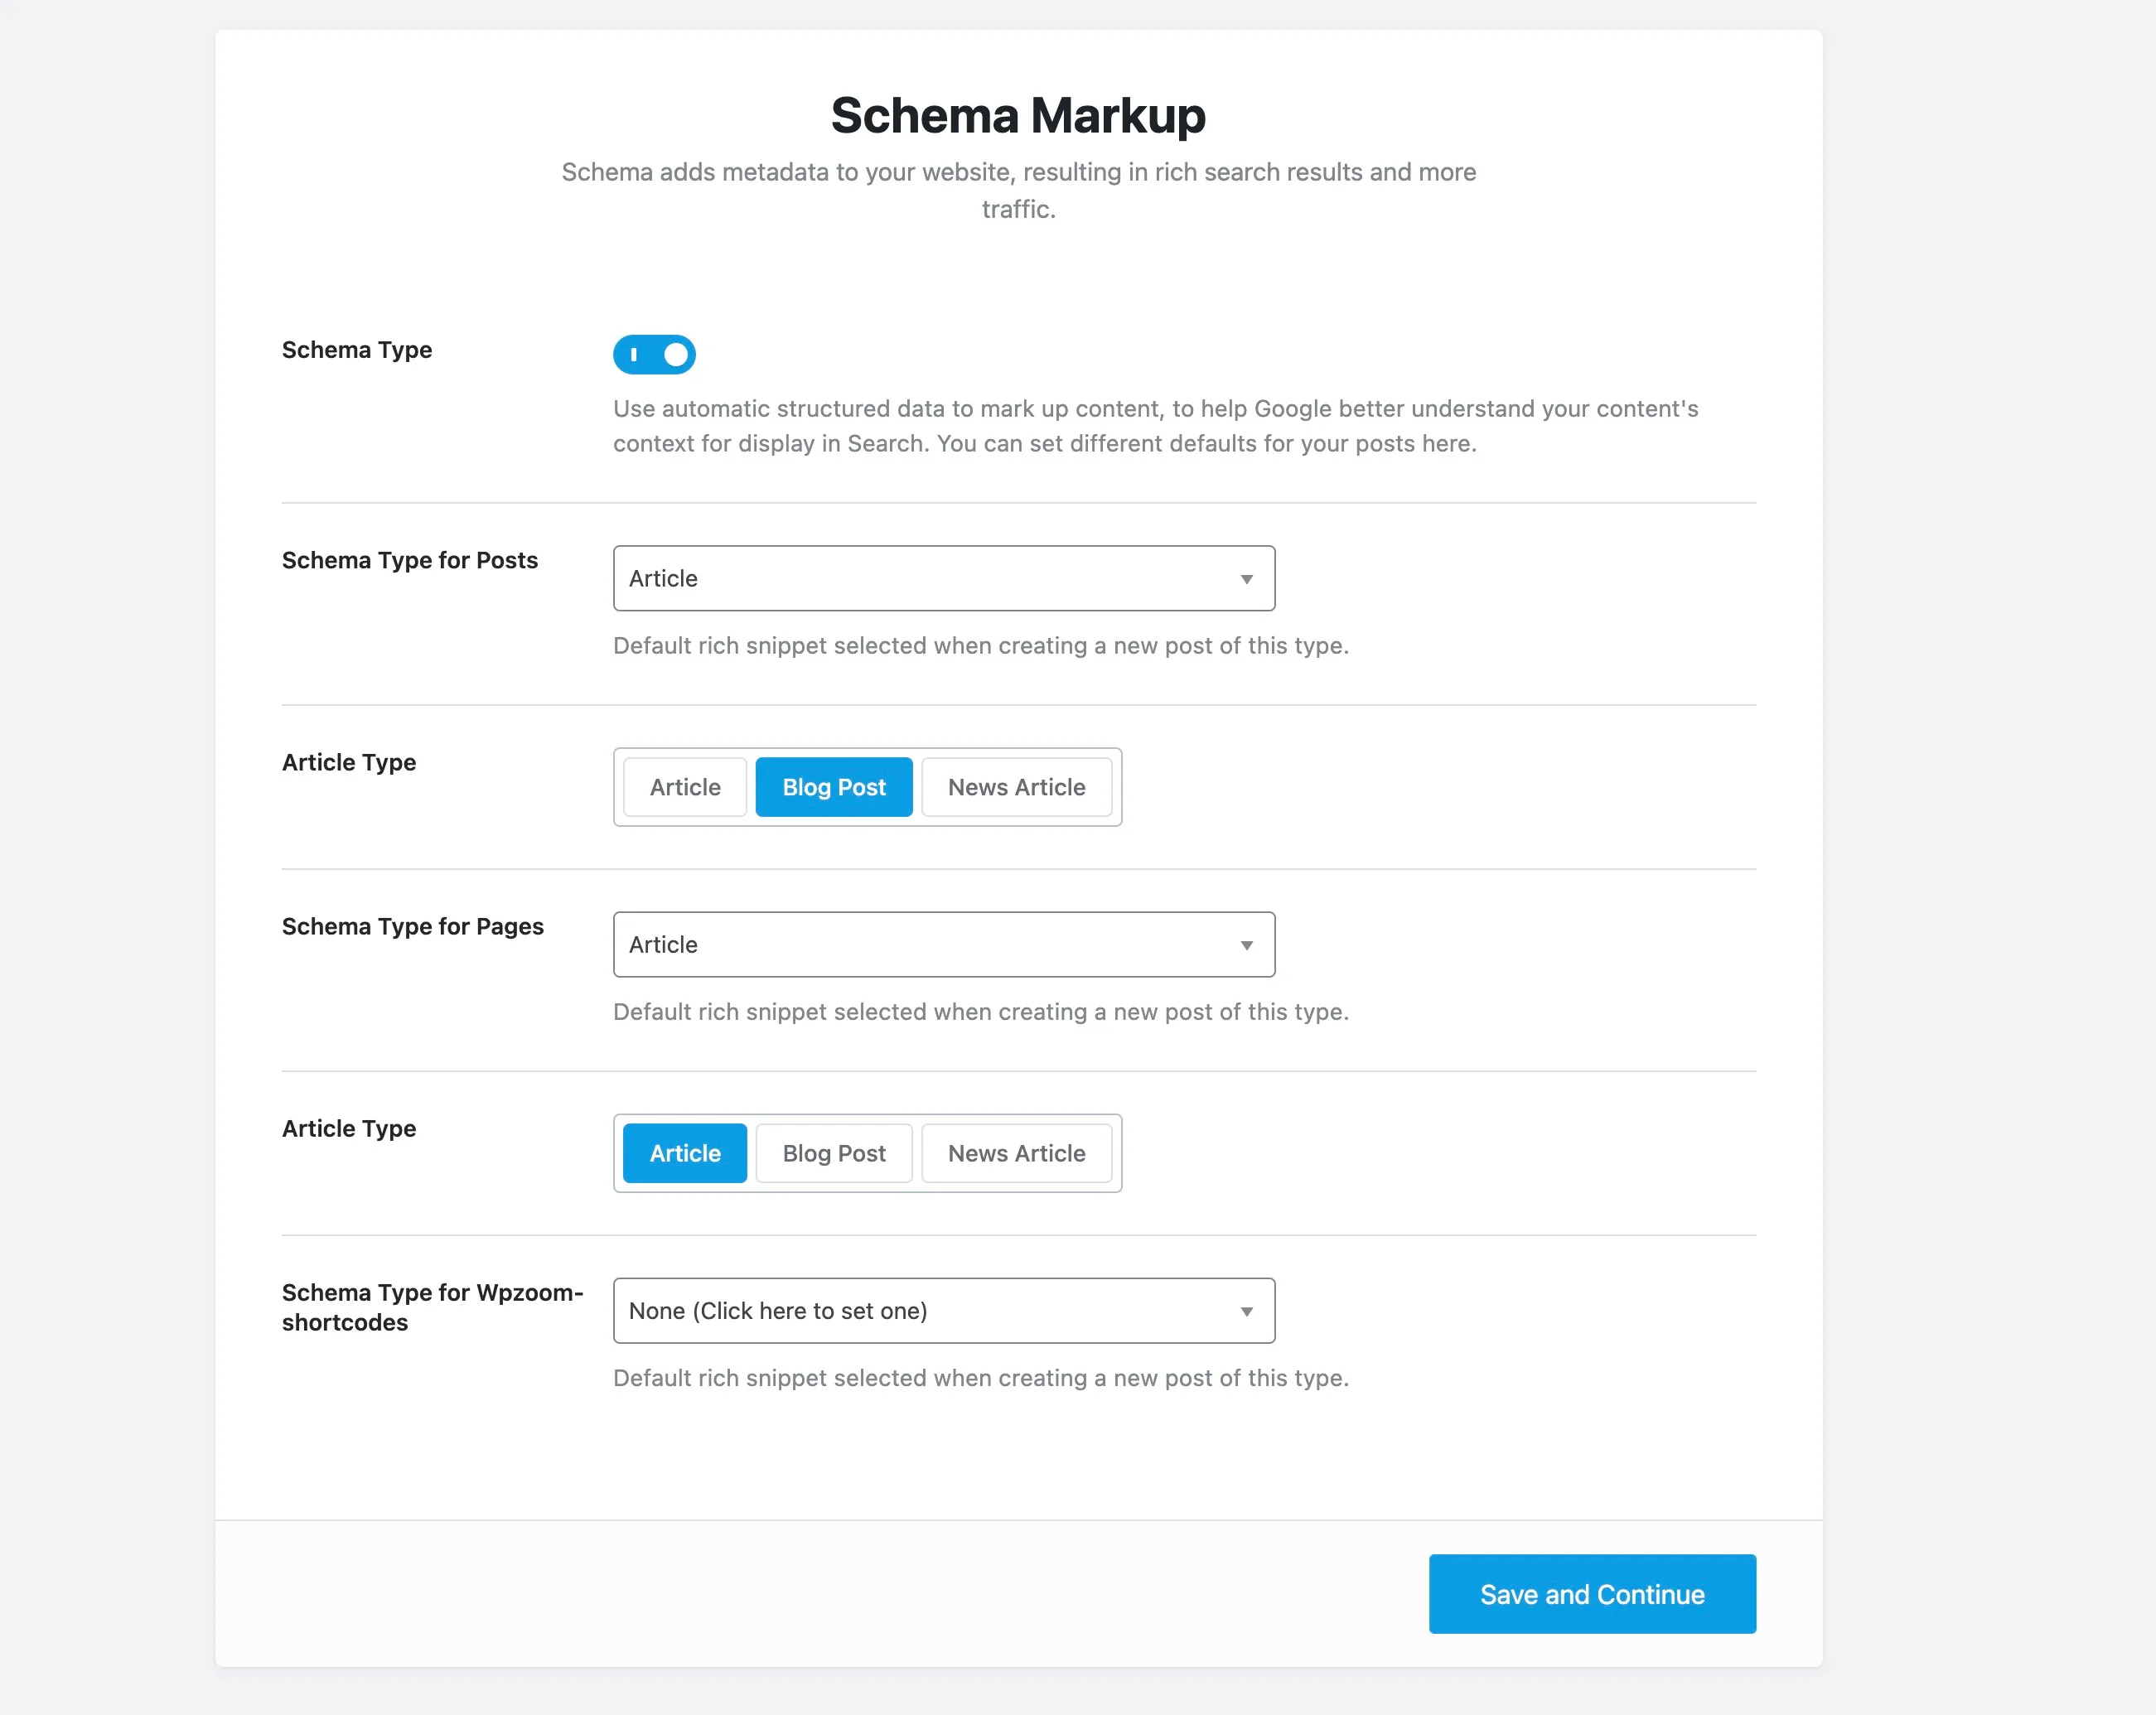
Task: Click 'Schema Type for Wpzoom-shortcodes' label
Action: [431, 1306]
